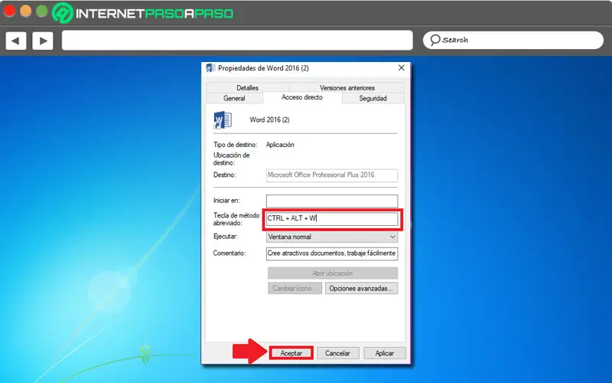The width and height of the screenshot is (612, 383).
Task: Switch to the Detalles tab
Action: pyautogui.click(x=247, y=87)
